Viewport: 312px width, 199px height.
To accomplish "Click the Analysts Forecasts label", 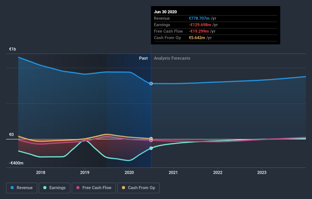I will pyautogui.click(x=172, y=58).
